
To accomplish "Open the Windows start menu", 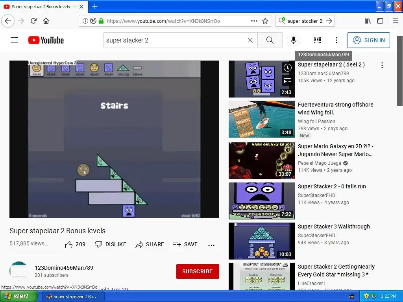I will [x=19, y=296].
